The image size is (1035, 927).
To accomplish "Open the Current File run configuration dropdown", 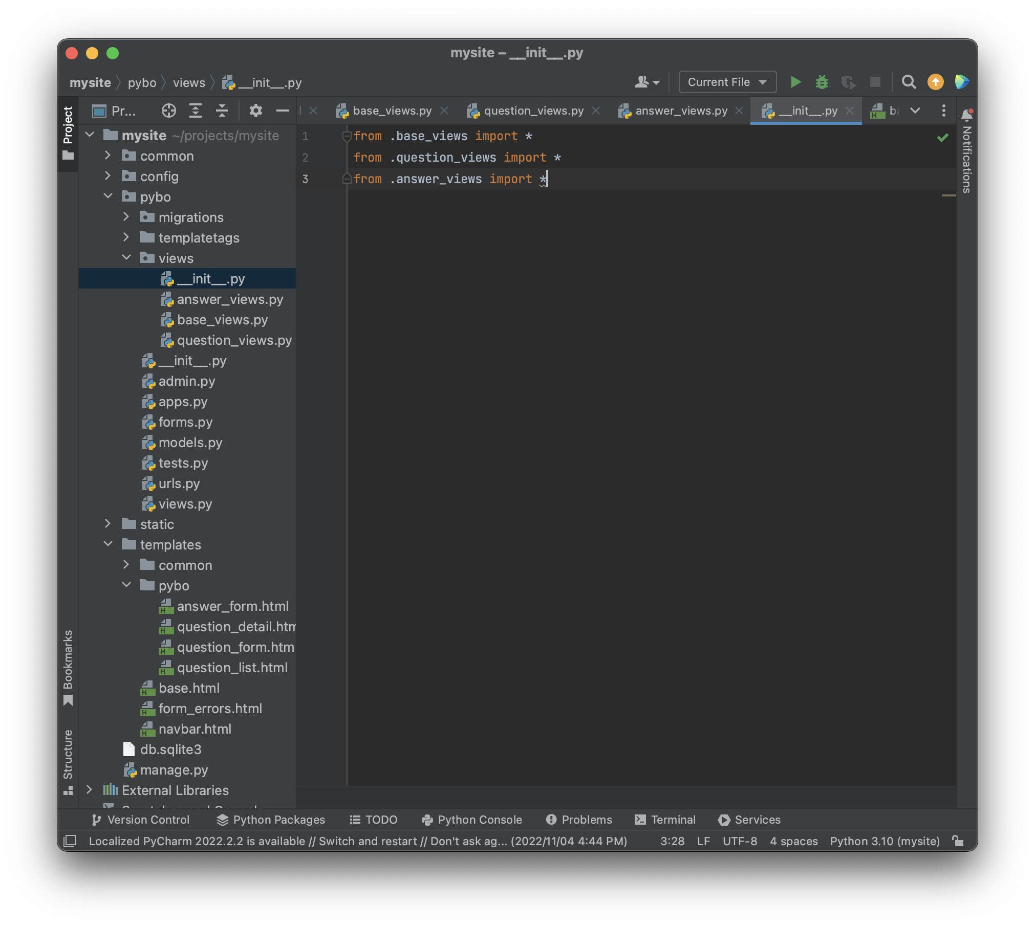I will coord(727,82).
